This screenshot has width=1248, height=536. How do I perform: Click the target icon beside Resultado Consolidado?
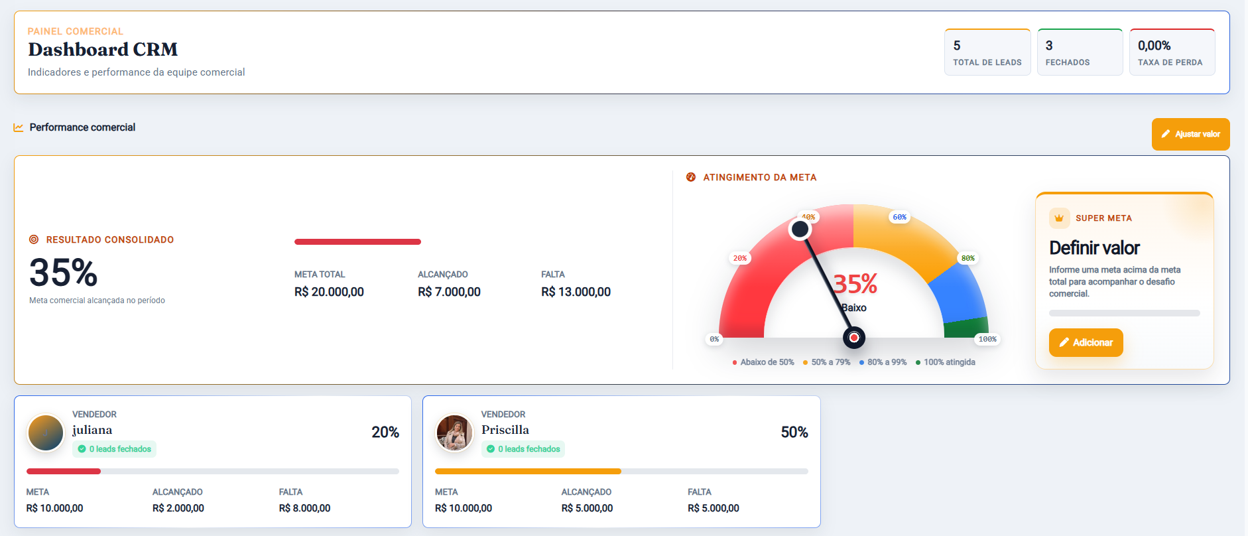pyautogui.click(x=34, y=239)
